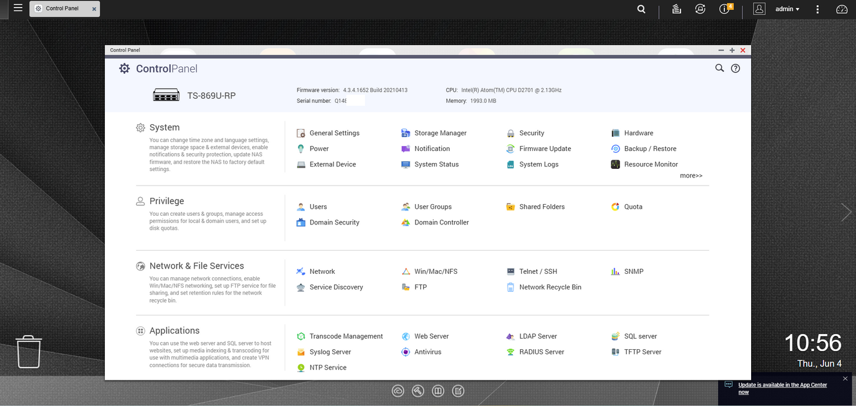This screenshot has width=856, height=406.
Task: Open background tasks icon in top bar
Action: [676, 9]
